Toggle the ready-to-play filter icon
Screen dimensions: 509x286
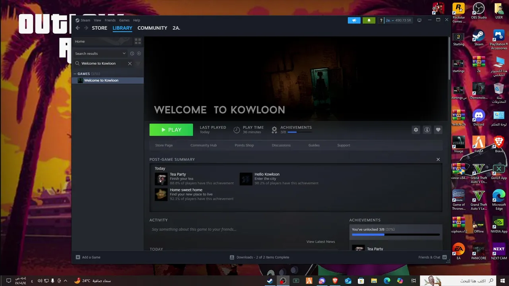pyautogui.click(x=139, y=53)
